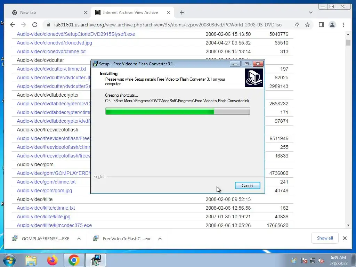The height and width of the screenshot is (267, 356).
Task: Select the Internet Archive: View Archive tab
Action: (x=132, y=13)
